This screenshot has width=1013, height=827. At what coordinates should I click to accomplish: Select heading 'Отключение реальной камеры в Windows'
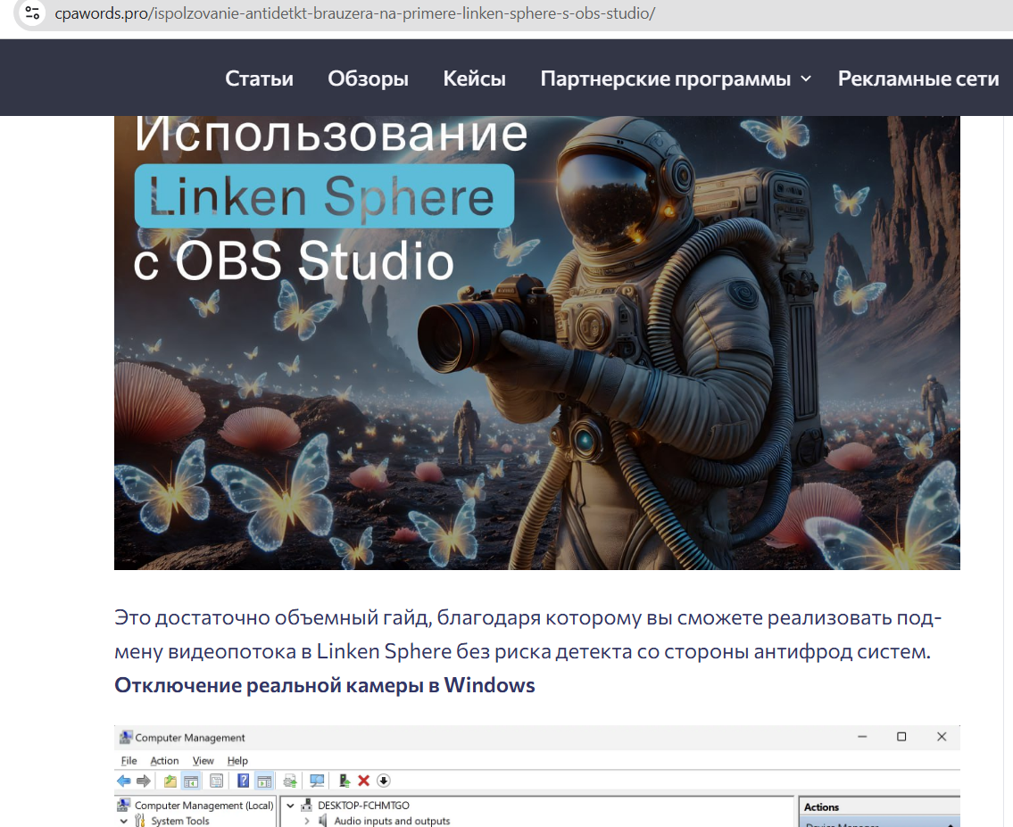[x=324, y=685]
